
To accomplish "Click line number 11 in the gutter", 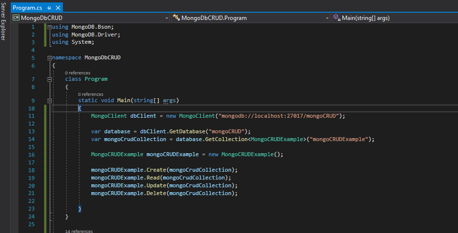I will click(x=31, y=116).
